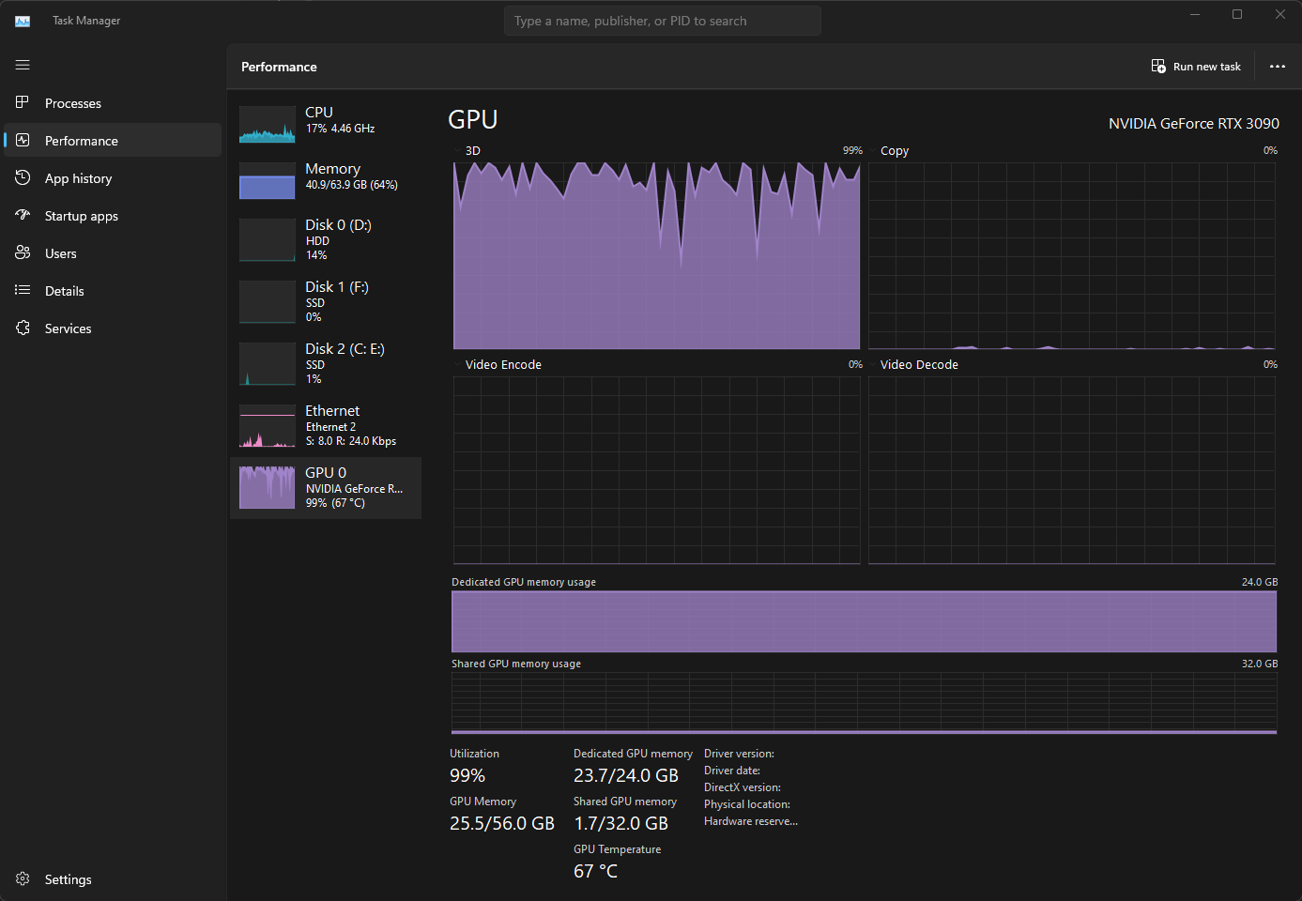
Task: Open the Video Encode graph engine dropdown
Action: [498, 364]
